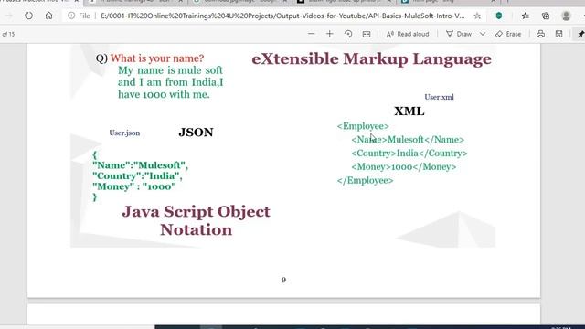Open the green shield extension
Screen dimensions: 585x329
pyautogui.click(x=499, y=16)
